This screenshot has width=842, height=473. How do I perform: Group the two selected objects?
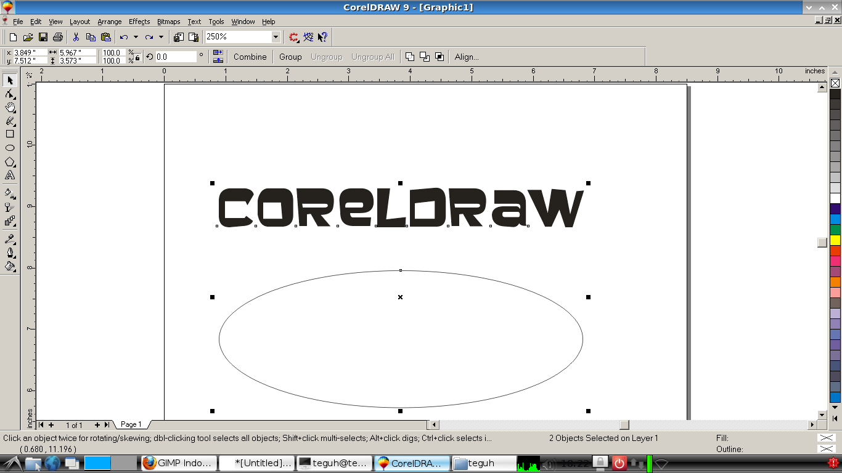[290, 57]
